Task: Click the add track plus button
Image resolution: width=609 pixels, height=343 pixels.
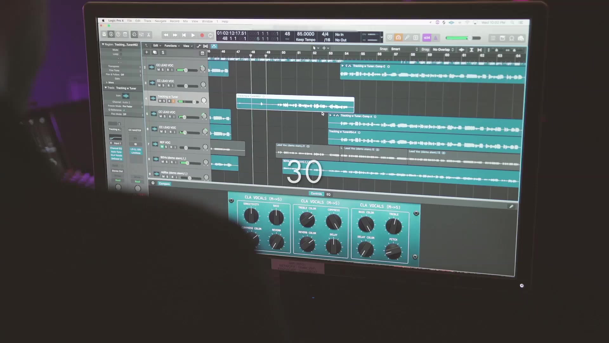Action: pos(147,52)
